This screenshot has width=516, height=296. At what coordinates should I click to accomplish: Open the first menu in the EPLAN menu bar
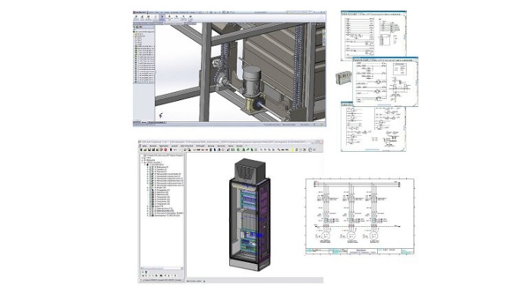click(144, 146)
